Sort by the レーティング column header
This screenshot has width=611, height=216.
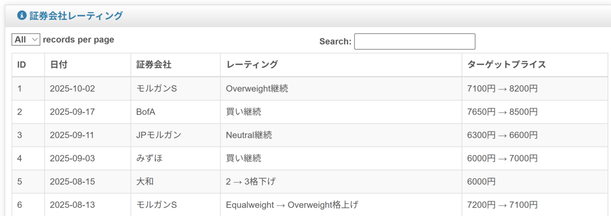(341, 65)
